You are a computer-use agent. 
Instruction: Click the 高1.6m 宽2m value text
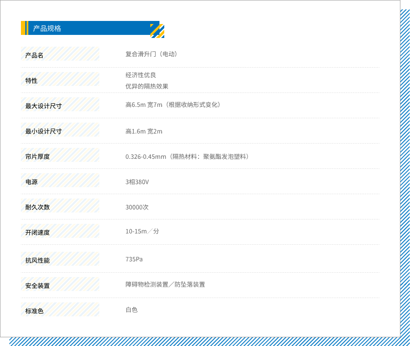144,131
